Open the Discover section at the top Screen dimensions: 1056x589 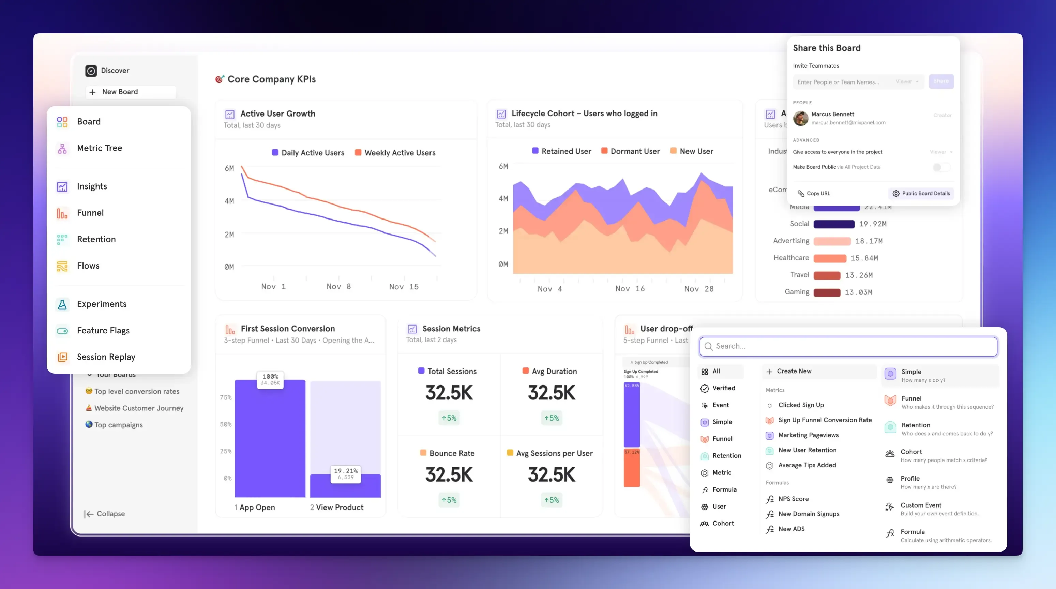click(x=115, y=71)
